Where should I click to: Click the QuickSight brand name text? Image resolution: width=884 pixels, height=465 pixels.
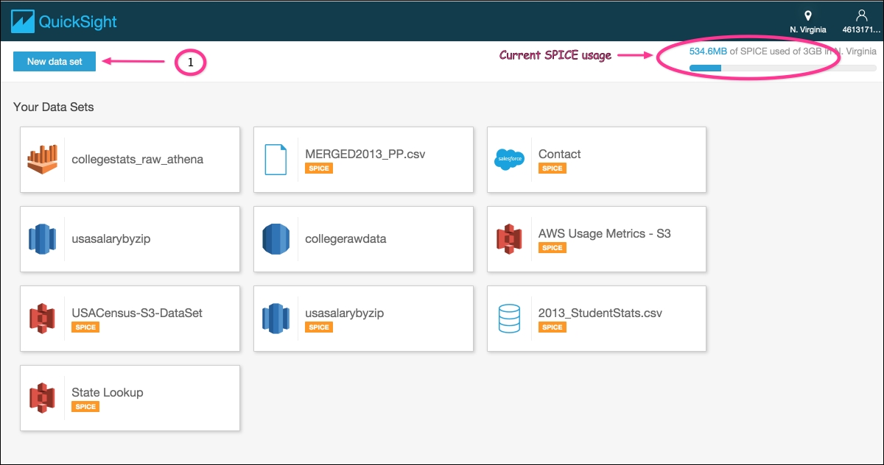click(x=79, y=21)
